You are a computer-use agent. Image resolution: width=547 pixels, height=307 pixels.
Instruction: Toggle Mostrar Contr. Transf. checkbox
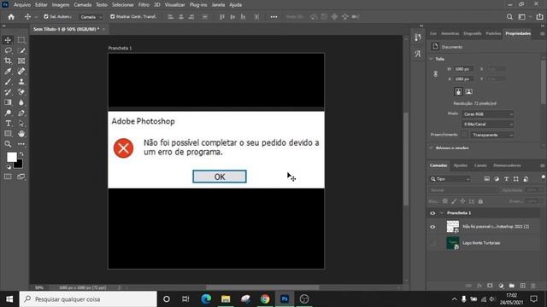click(x=112, y=16)
